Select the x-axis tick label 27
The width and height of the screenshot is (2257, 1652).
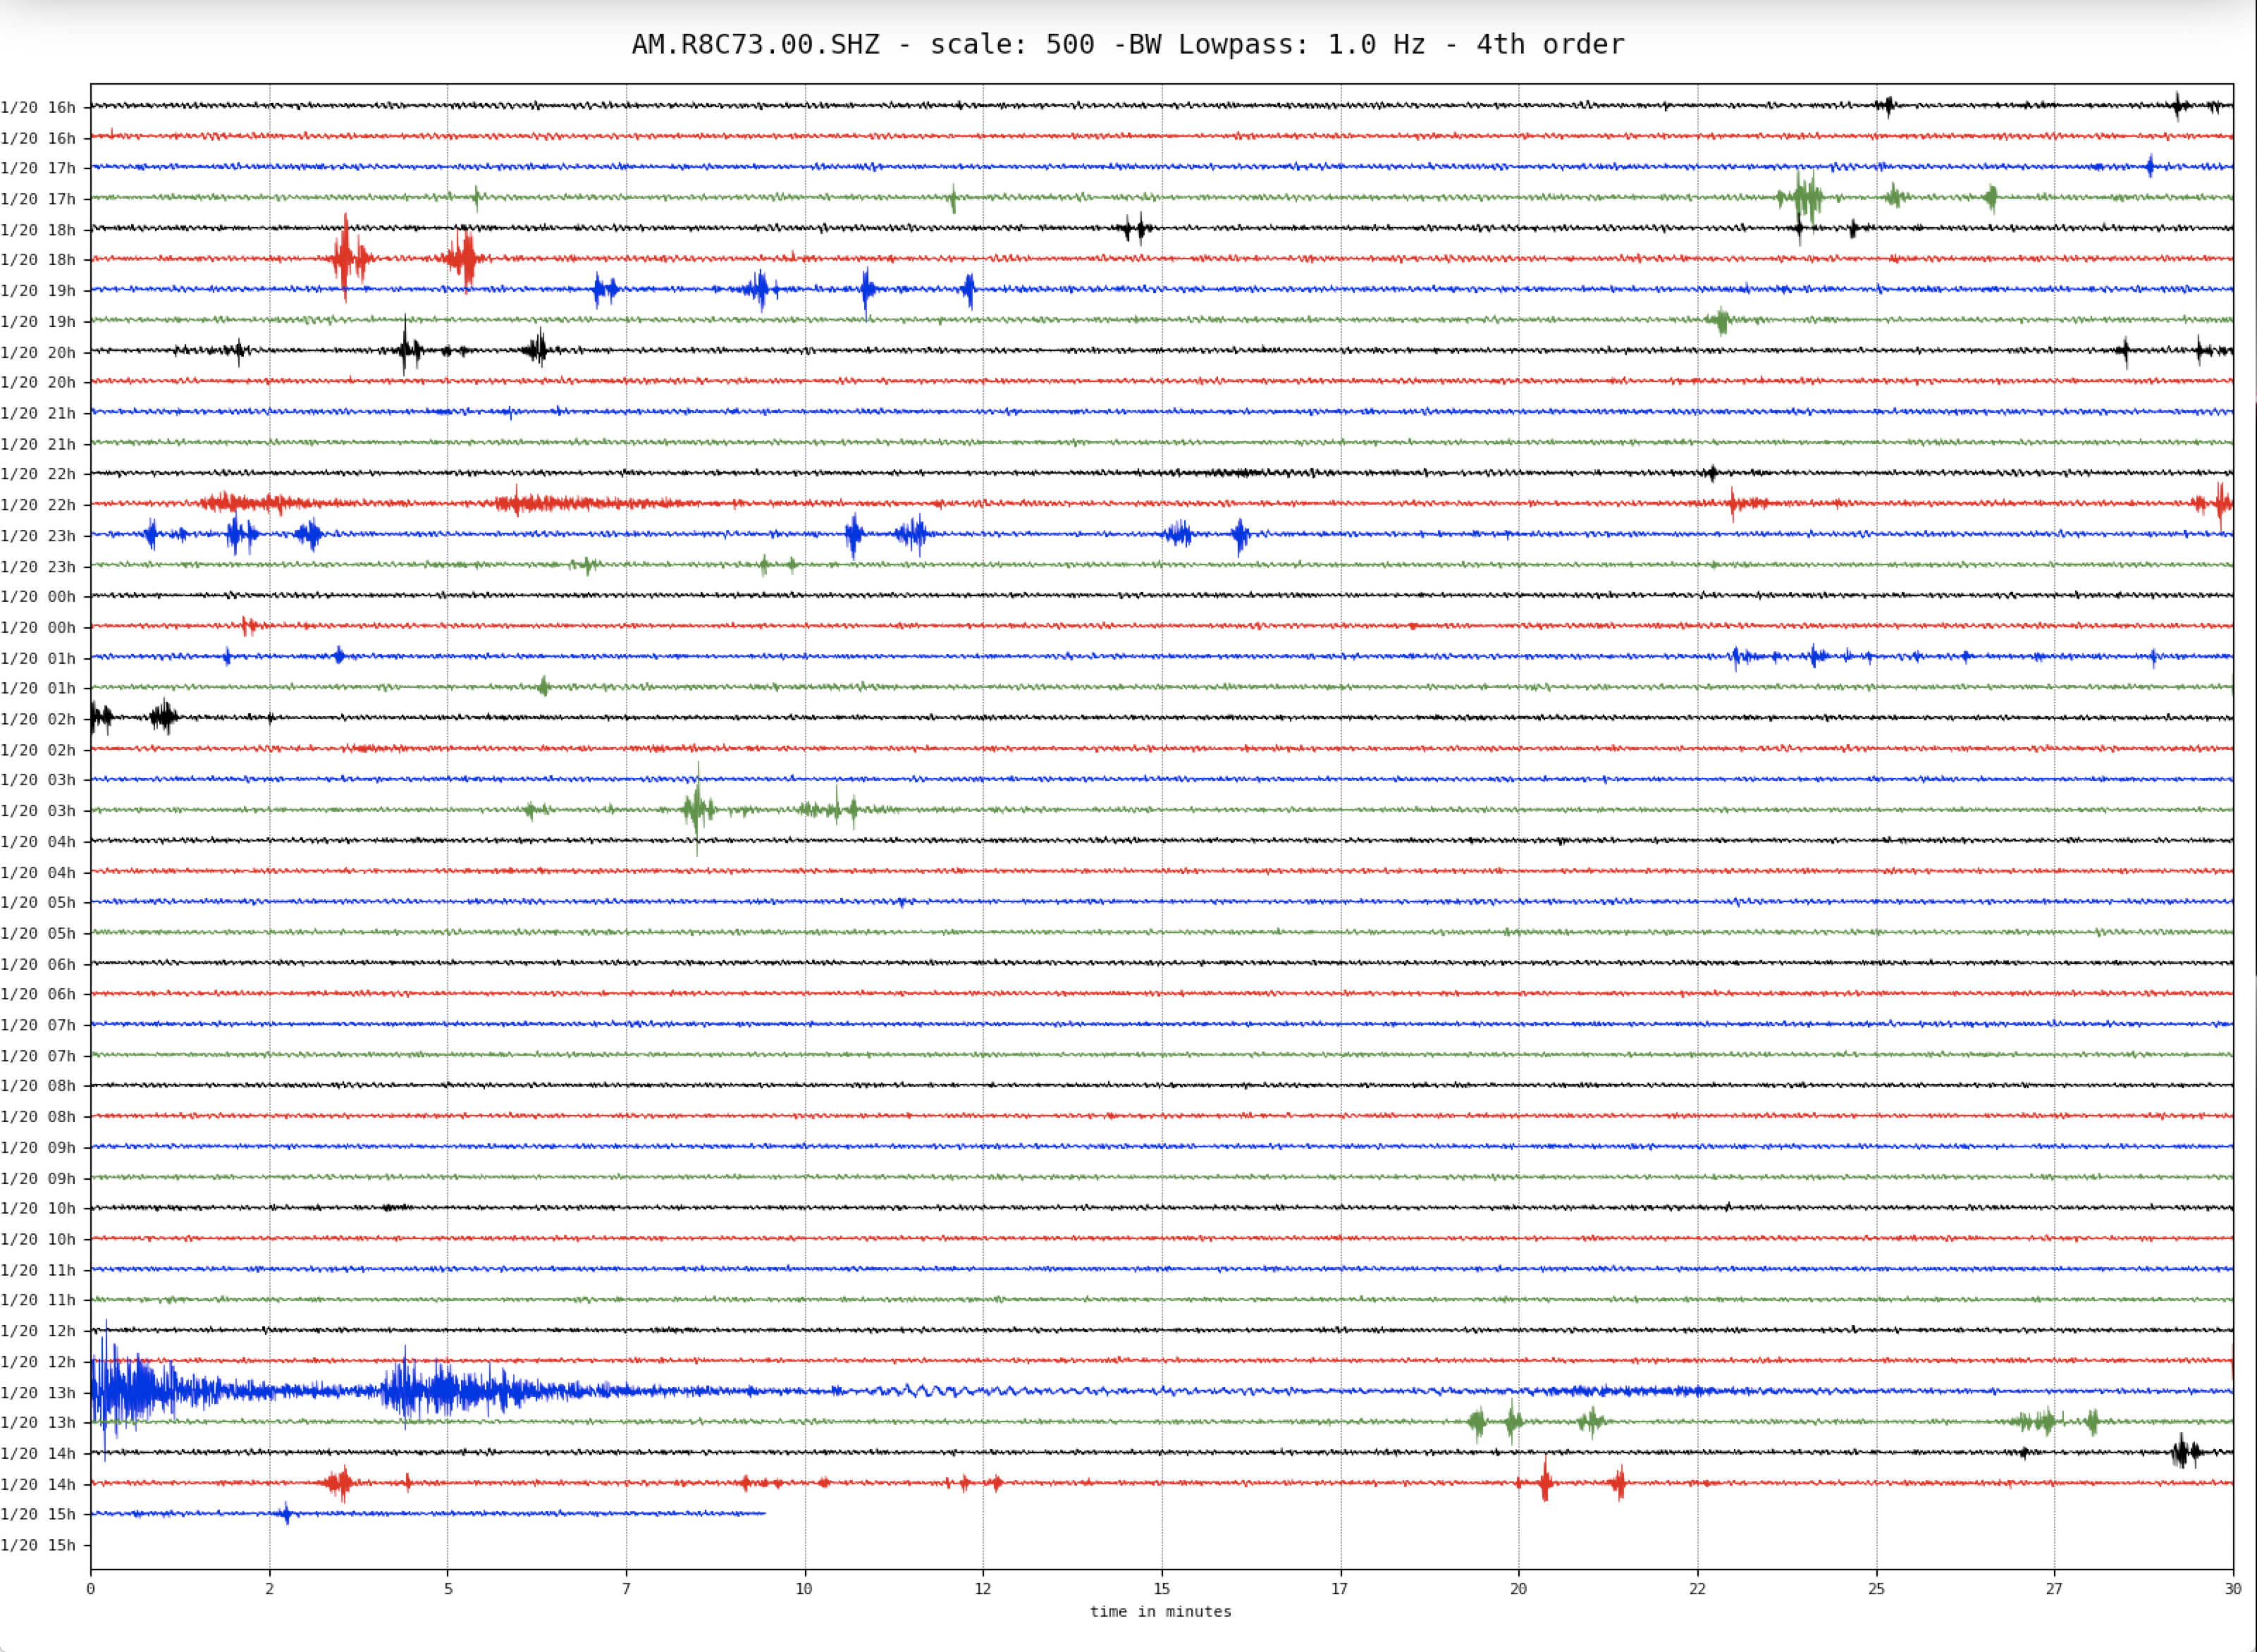coord(2054,1588)
